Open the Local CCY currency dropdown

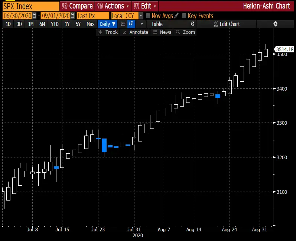click(x=141, y=16)
